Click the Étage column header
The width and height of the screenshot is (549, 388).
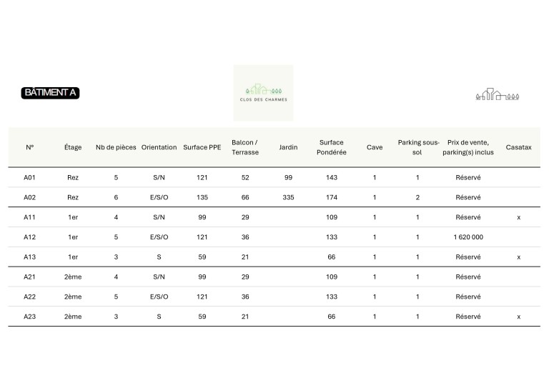(73, 147)
